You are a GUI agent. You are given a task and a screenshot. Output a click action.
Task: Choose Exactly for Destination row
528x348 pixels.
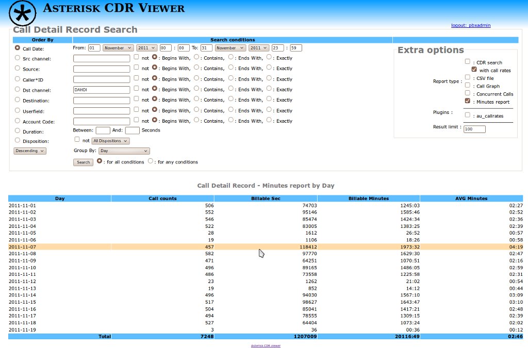269,98
